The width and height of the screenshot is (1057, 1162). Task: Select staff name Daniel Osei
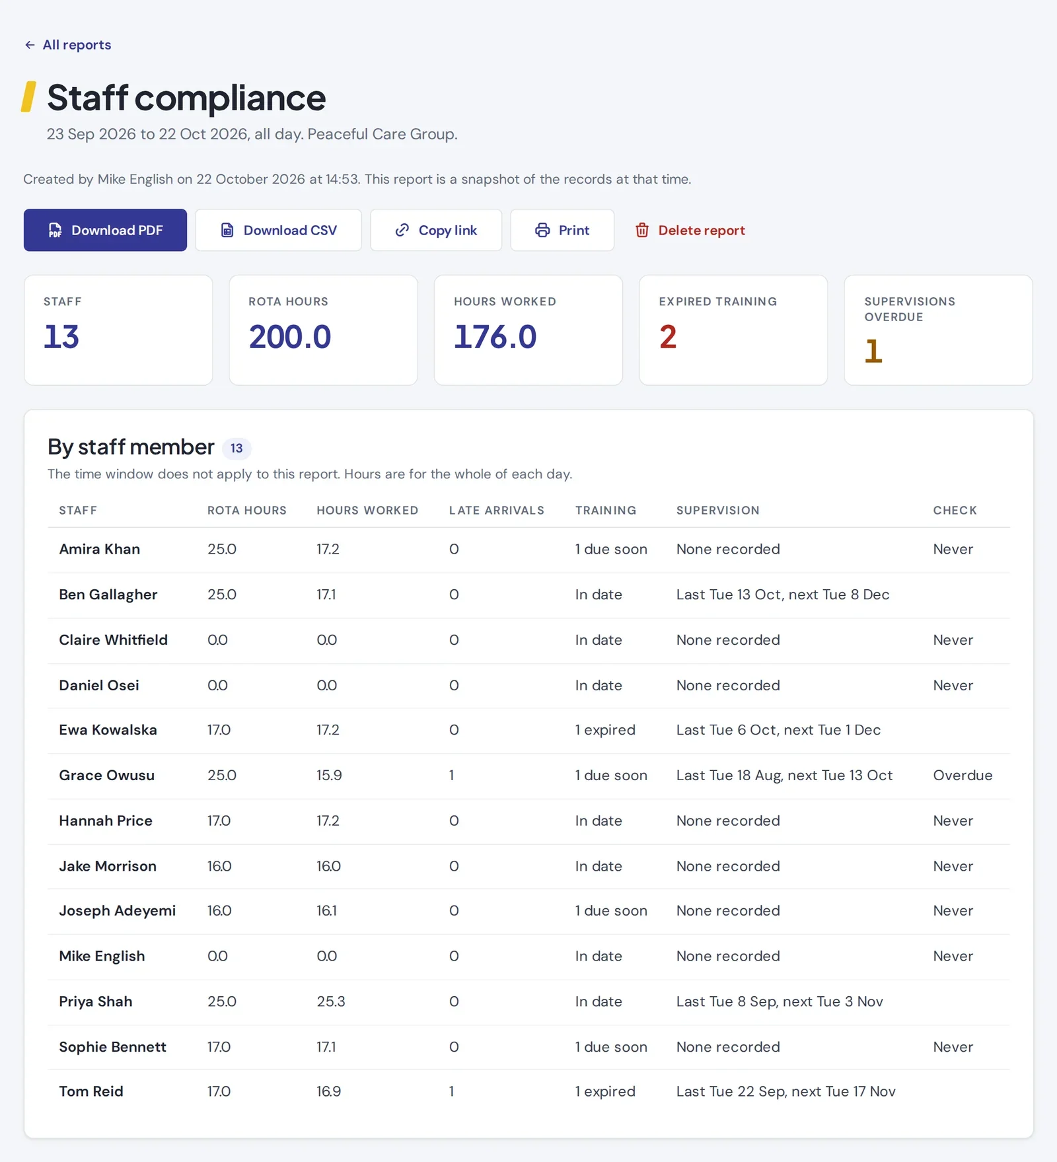(x=99, y=685)
